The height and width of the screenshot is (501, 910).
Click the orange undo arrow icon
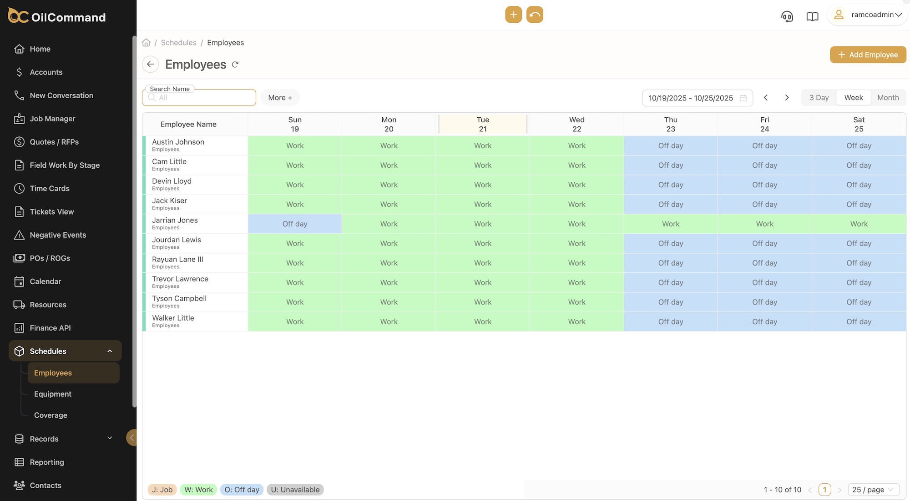click(x=535, y=15)
